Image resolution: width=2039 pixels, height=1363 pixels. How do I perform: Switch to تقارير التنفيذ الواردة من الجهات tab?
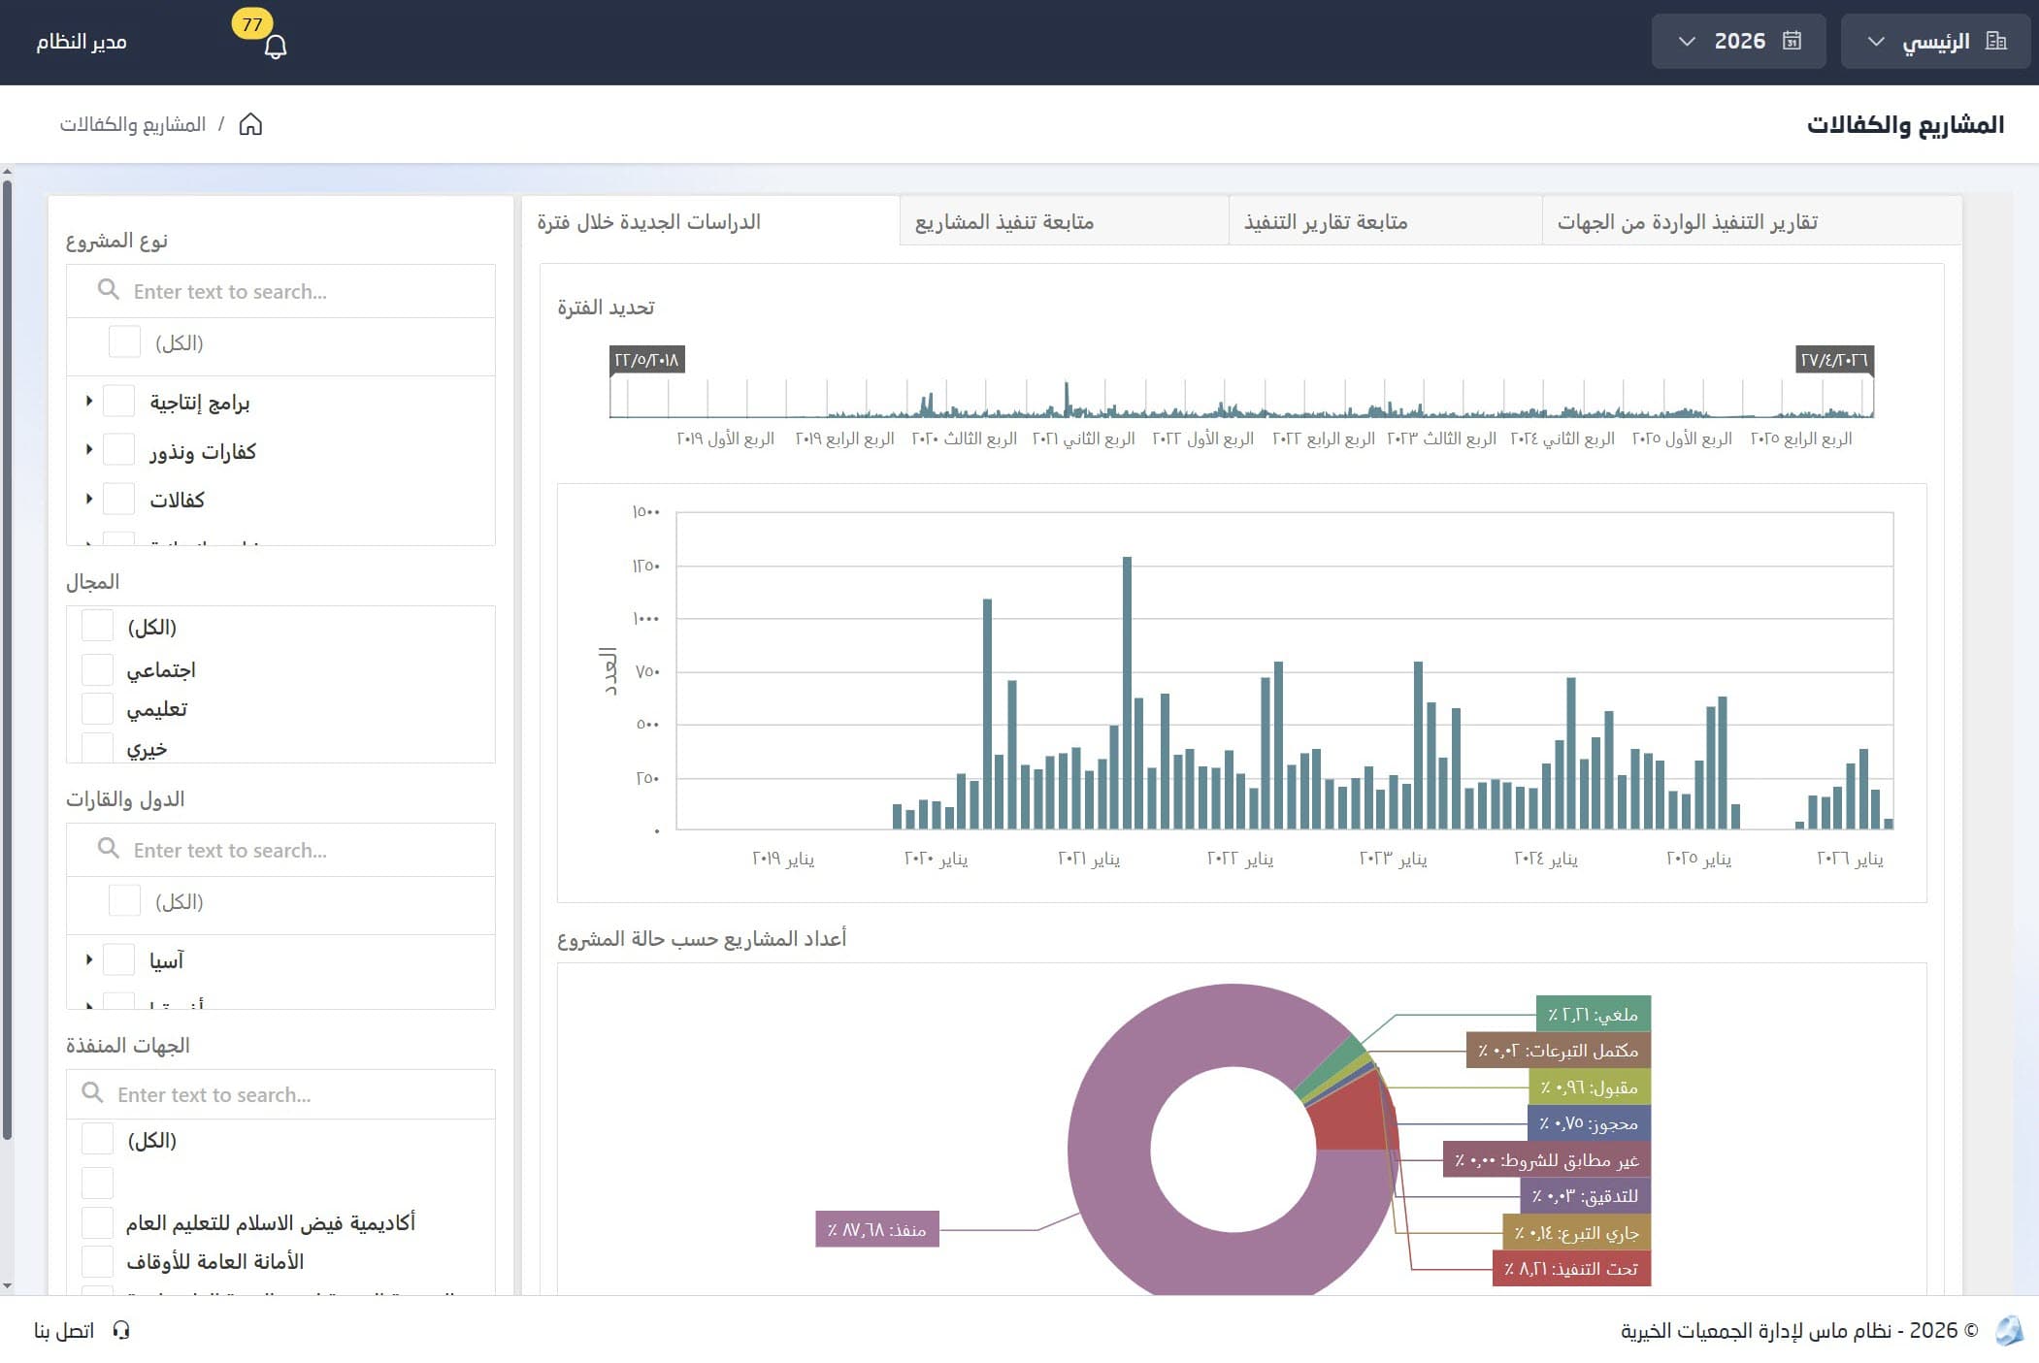coord(1752,221)
